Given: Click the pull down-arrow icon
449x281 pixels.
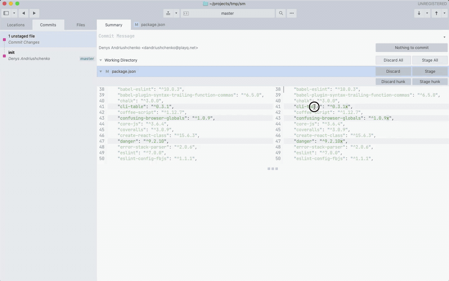Looking at the screenshot, I should click(x=418, y=13).
